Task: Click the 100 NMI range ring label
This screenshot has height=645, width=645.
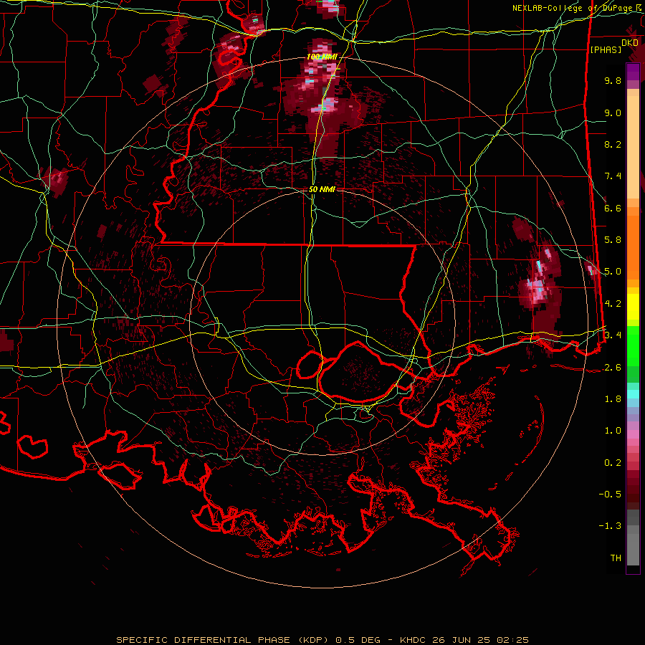Action: tap(322, 57)
